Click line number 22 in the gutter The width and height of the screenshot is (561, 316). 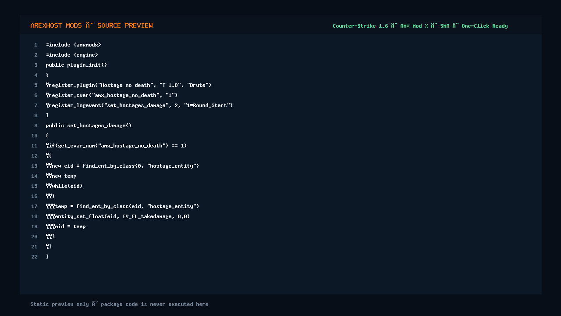(x=34, y=257)
